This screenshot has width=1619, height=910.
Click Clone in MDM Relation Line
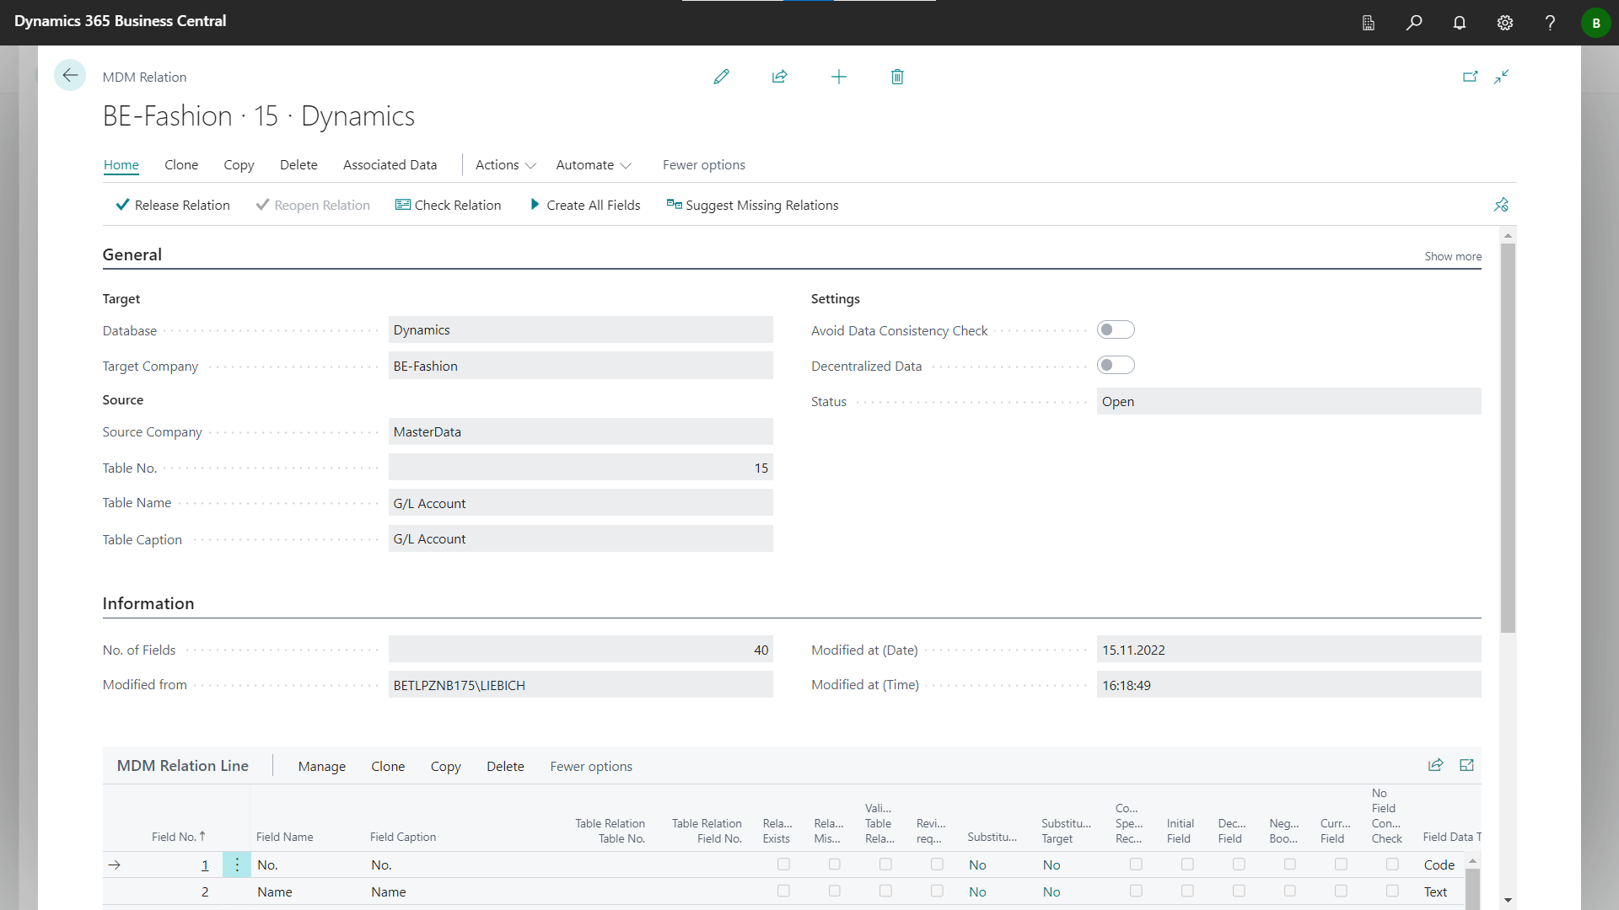point(388,767)
